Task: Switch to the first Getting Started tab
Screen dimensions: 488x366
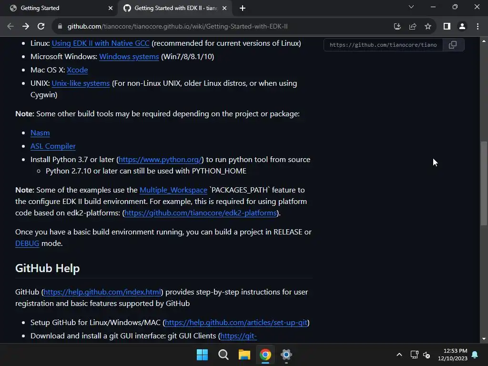Action: point(59,8)
